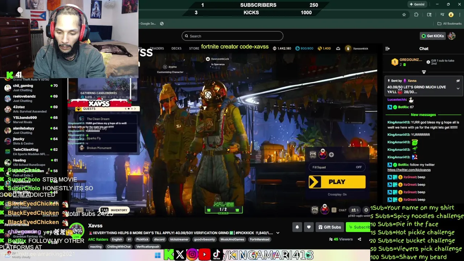Open the Xavssonkick player profile badge

click(357, 48)
